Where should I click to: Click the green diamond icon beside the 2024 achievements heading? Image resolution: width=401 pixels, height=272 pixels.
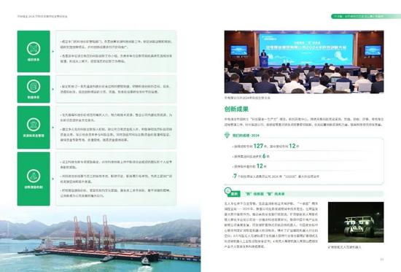coord(227,135)
